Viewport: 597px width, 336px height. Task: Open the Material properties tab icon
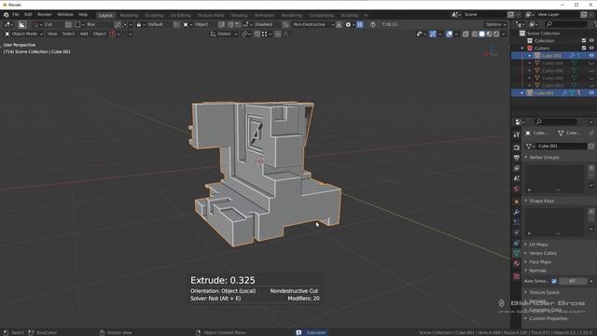point(516,263)
